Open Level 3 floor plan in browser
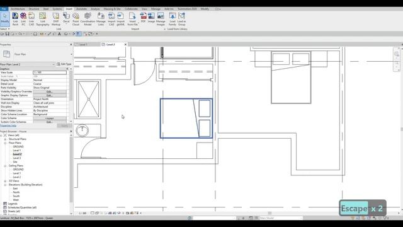This screenshot has height=227, width=403. tap(17, 158)
